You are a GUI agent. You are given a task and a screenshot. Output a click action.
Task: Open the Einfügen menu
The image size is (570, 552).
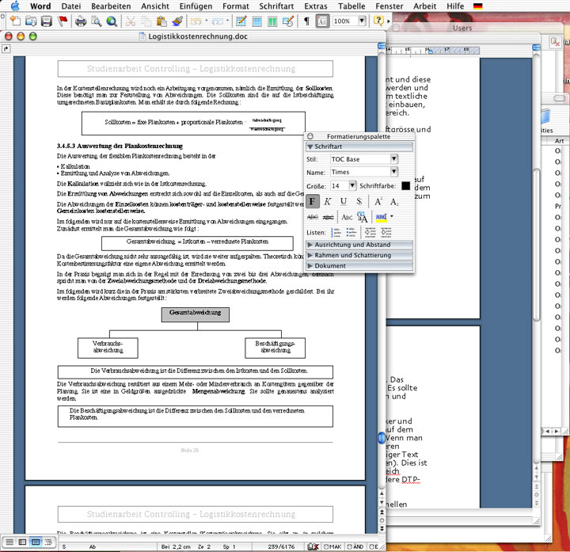click(x=196, y=6)
